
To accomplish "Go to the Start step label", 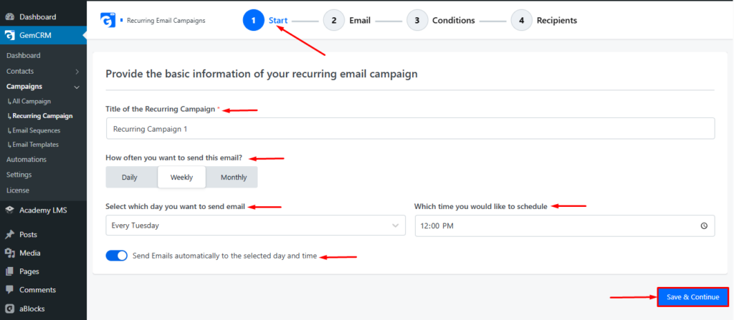I will [278, 21].
